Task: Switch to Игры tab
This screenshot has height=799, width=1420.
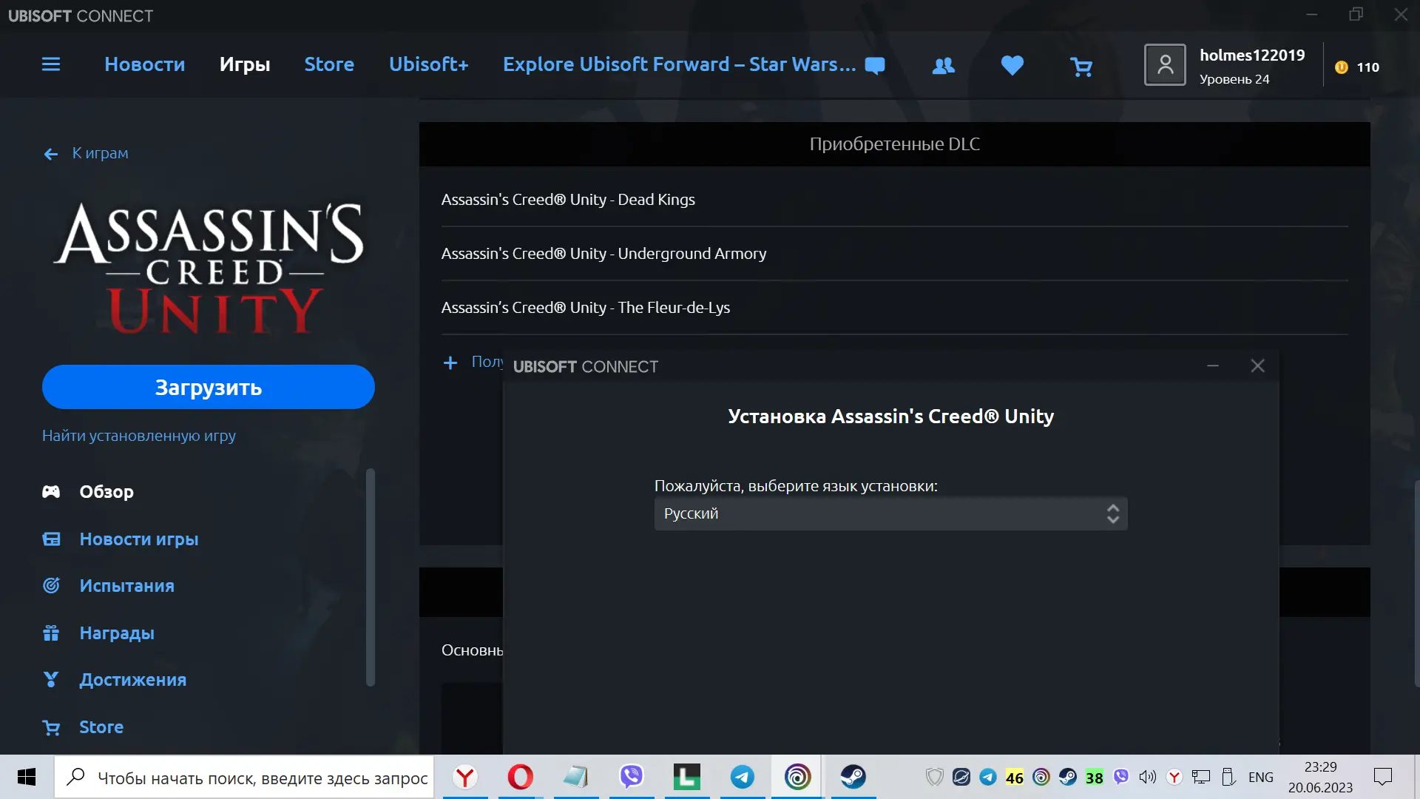Action: click(x=245, y=64)
